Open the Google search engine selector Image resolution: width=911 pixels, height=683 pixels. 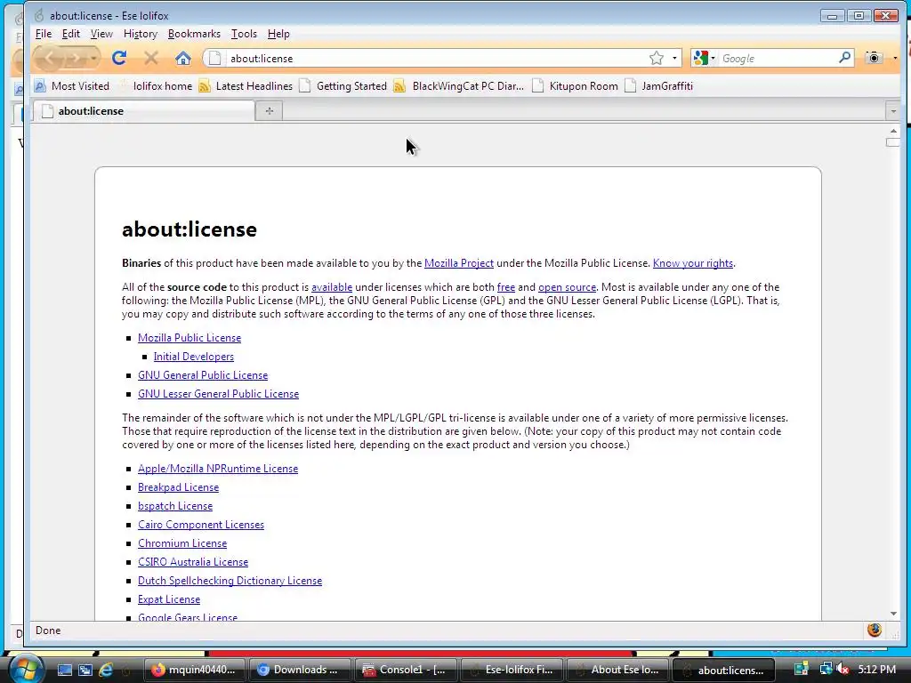[x=704, y=58]
